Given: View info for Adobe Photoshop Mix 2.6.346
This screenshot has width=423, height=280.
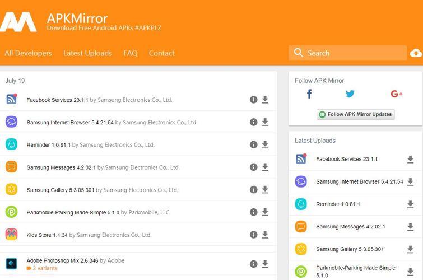Looking at the screenshot, I should coord(254,264).
